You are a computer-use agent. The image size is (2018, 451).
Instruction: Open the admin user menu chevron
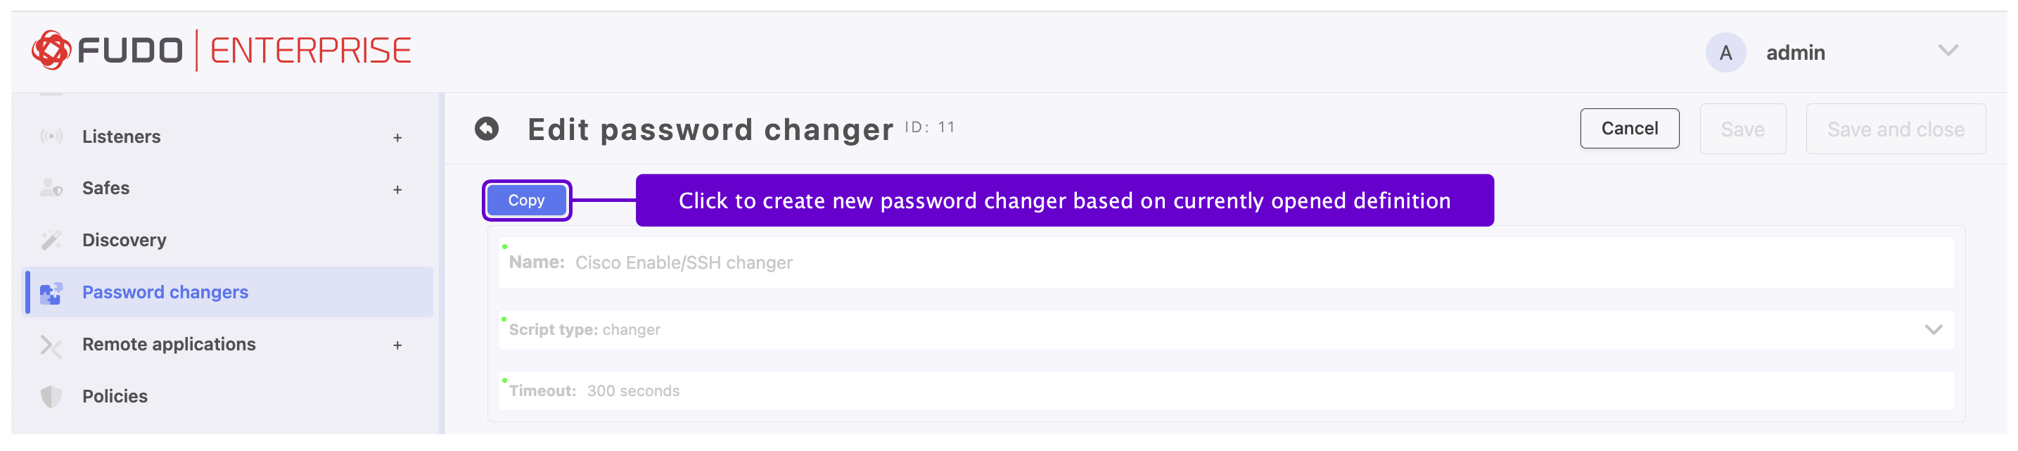click(1948, 51)
